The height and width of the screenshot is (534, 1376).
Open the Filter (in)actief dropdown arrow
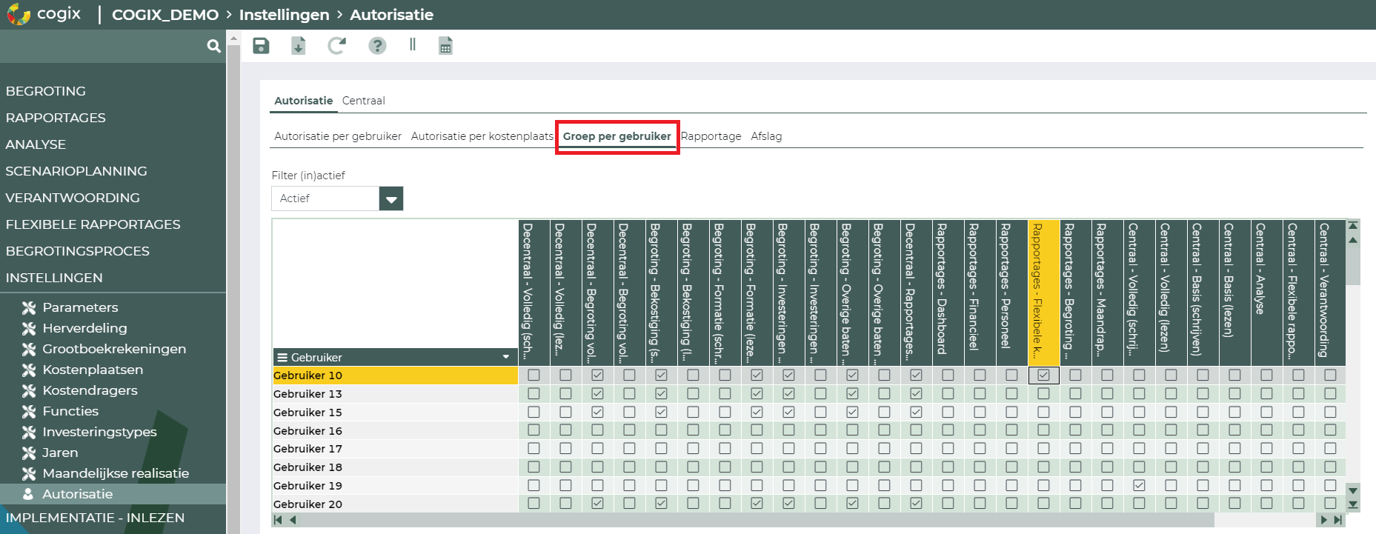click(391, 198)
